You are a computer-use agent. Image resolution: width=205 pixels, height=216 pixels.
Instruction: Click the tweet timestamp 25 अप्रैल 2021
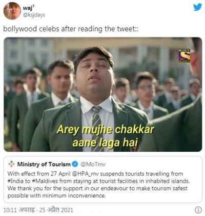pyautogui.click(x=56, y=210)
